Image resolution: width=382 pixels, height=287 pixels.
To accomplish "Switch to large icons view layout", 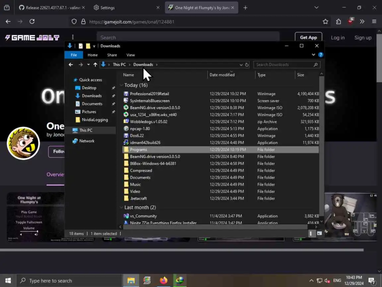I will click(x=319, y=234).
